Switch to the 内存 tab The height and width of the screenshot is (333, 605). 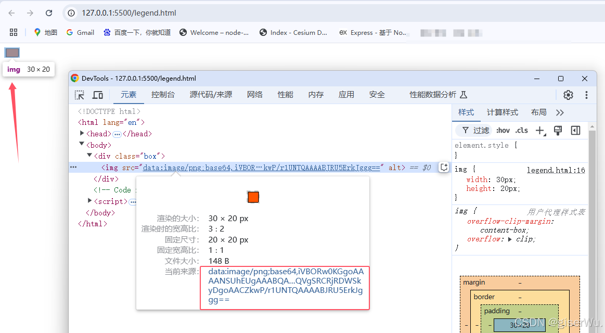click(316, 95)
